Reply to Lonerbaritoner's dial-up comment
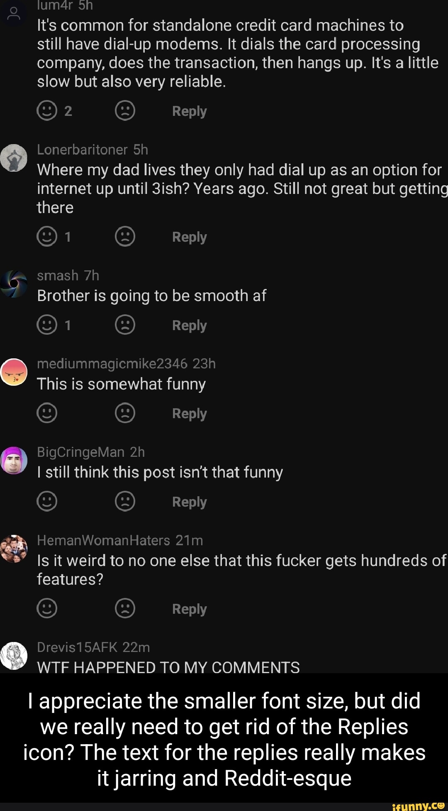This screenshot has height=811, width=448. (189, 237)
